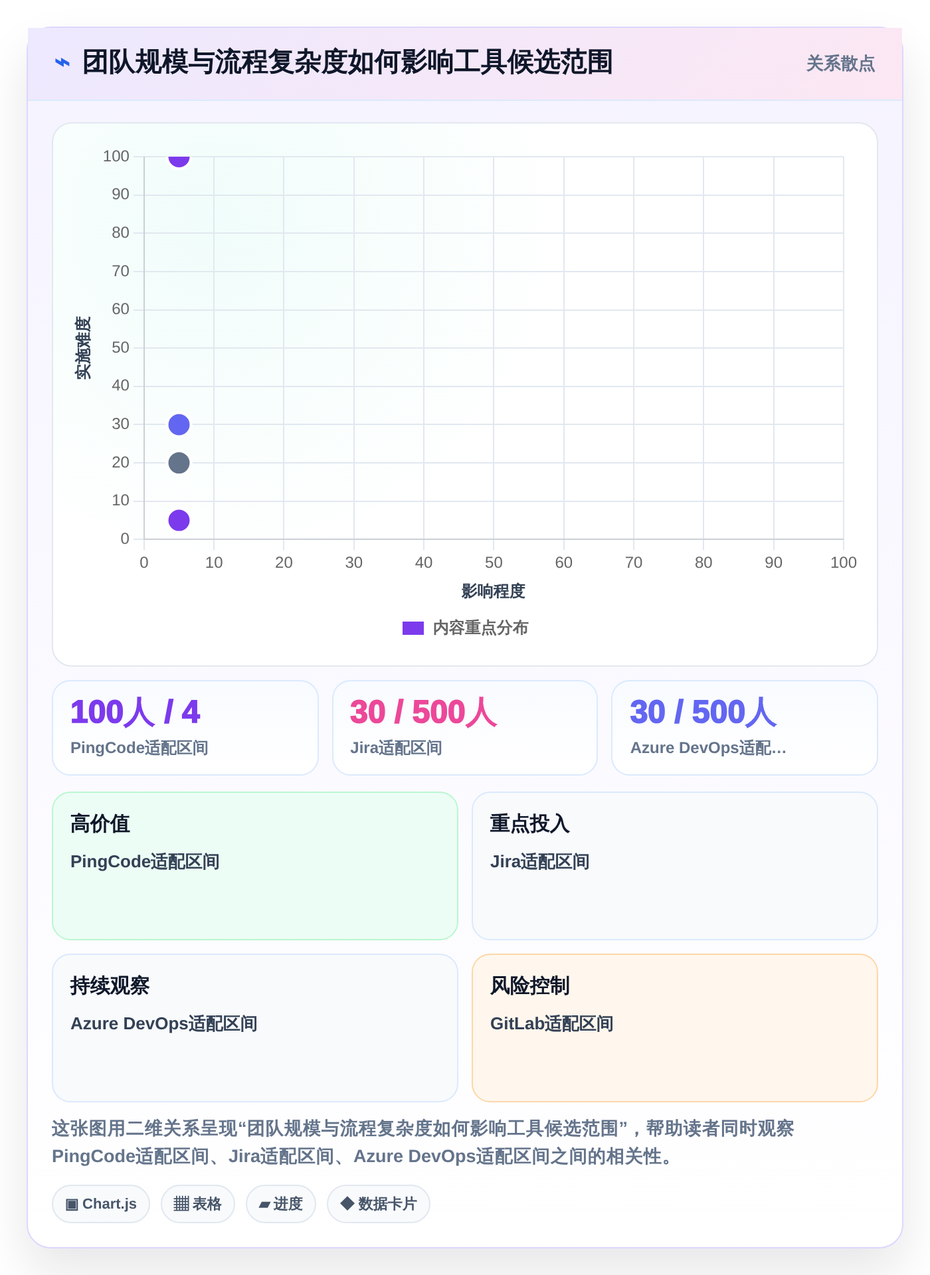Open the pink 30 / 500人 Jira card

[465, 728]
